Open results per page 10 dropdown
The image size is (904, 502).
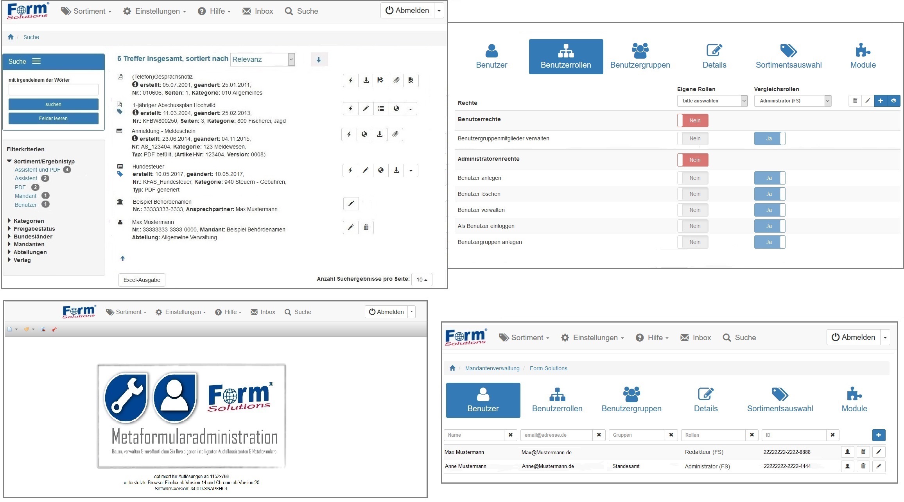pyautogui.click(x=422, y=280)
